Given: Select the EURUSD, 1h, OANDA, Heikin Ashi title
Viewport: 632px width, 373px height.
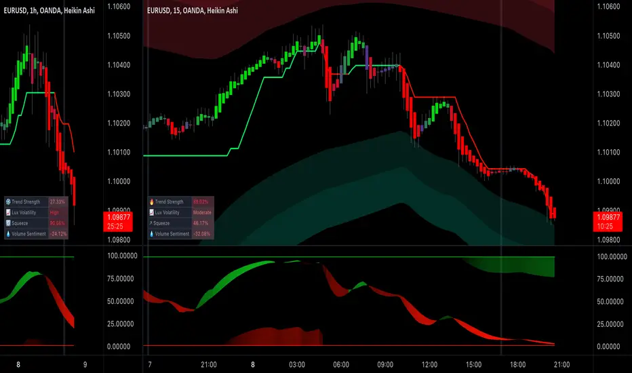Looking at the screenshot, I should pos(50,10).
